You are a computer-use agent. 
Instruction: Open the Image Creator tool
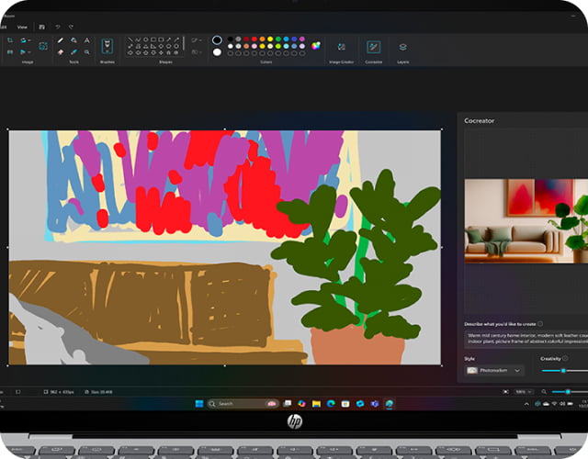[x=341, y=47]
